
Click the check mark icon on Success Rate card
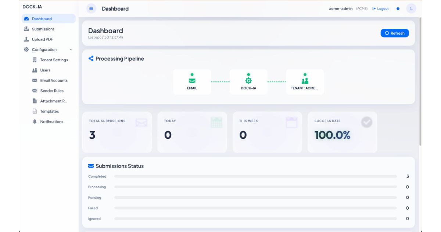tap(366, 122)
